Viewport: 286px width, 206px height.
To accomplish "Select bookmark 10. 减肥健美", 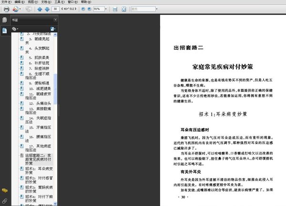I will point(40,89).
